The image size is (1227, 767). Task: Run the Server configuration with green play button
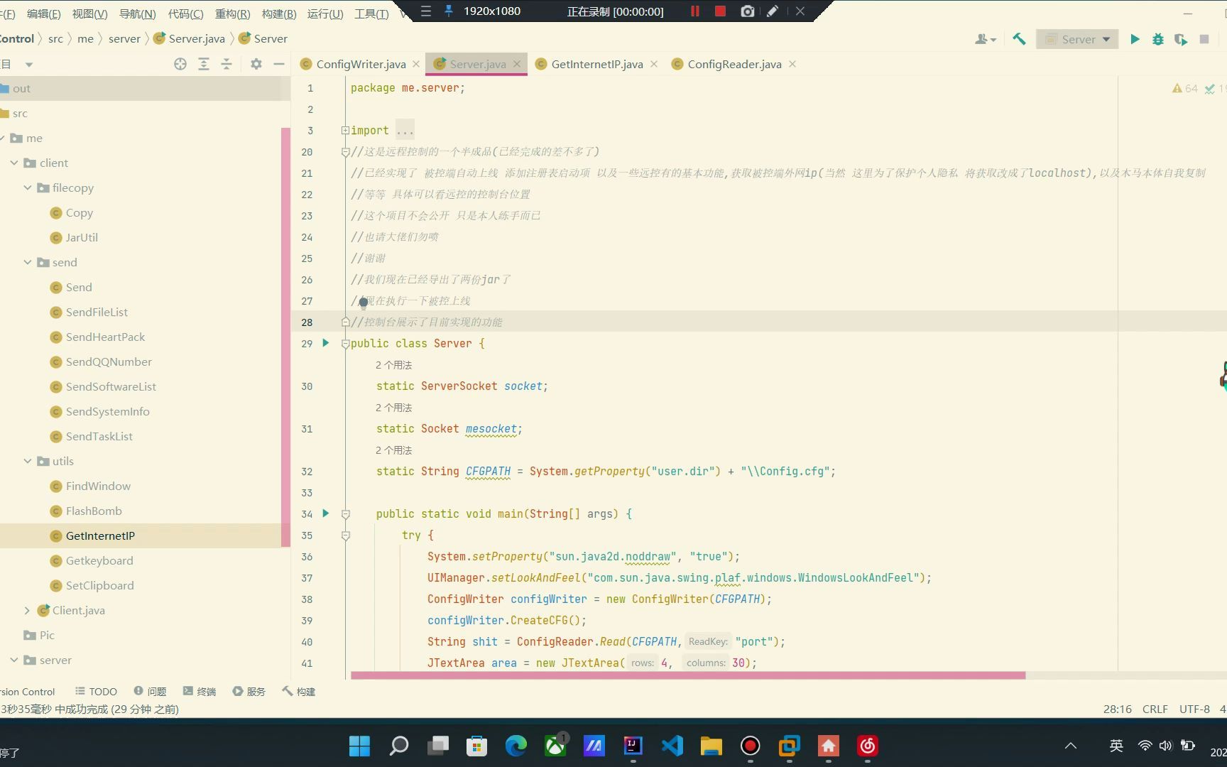tap(1135, 39)
